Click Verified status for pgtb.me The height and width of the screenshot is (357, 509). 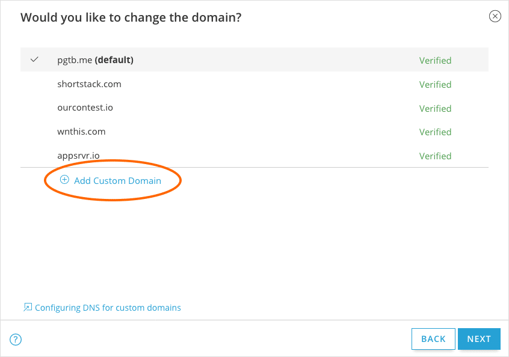pyautogui.click(x=435, y=60)
